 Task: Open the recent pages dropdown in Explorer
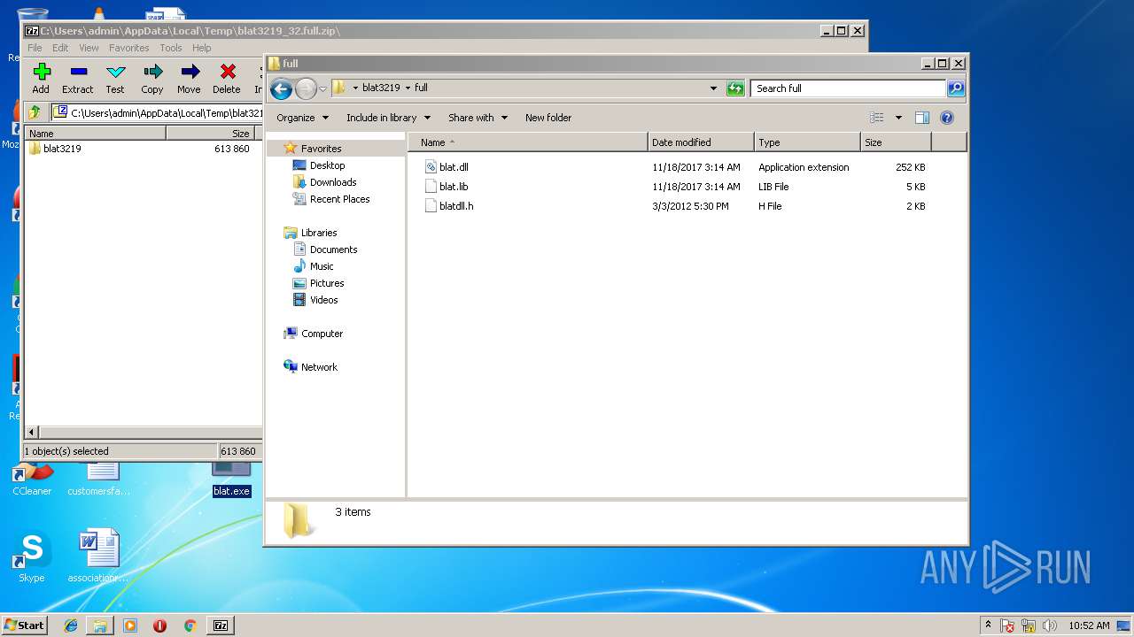coord(323,88)
